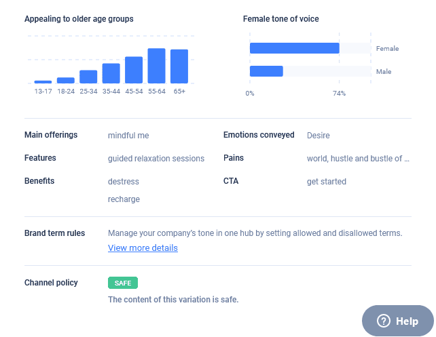Select 'guided relaxation sessions' feature text
The width and height of the screenshot is (436, 337).
156,159
